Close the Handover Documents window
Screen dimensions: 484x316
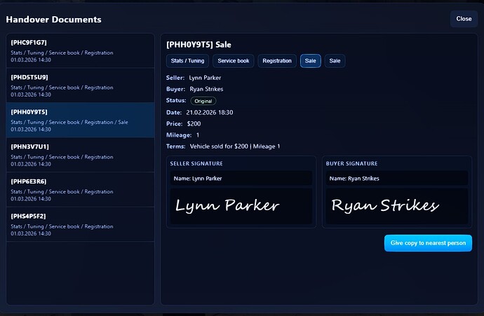464,19
